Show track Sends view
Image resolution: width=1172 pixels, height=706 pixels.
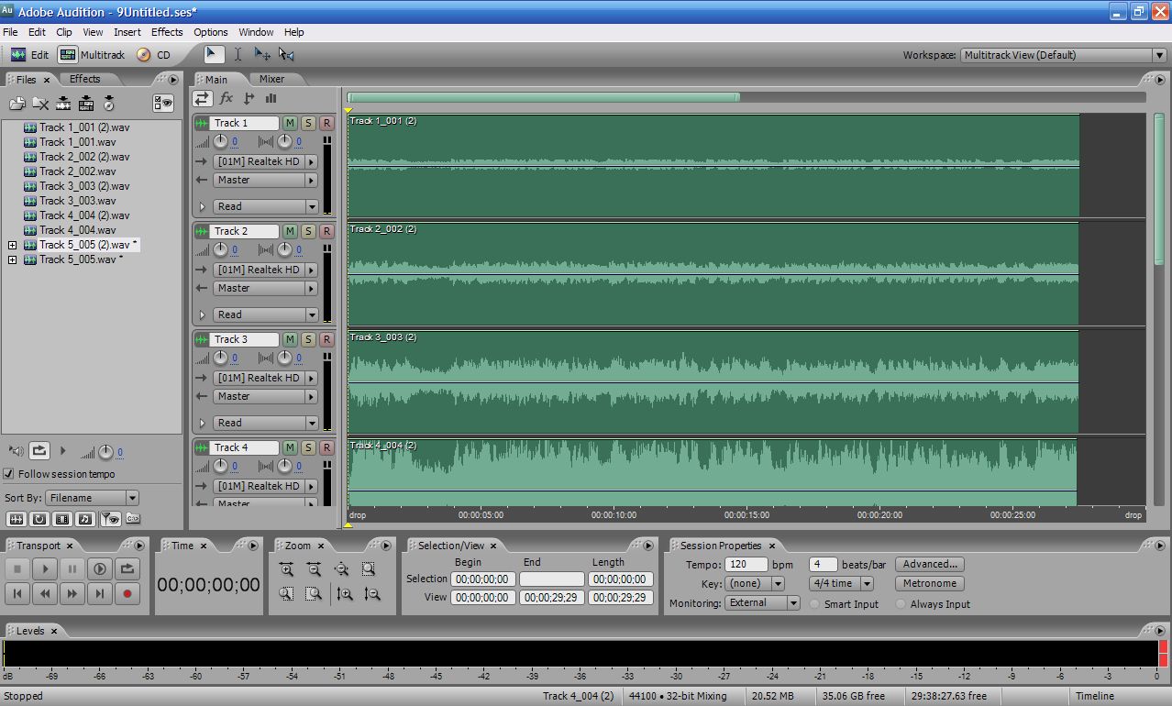click(x=249, y=98)
